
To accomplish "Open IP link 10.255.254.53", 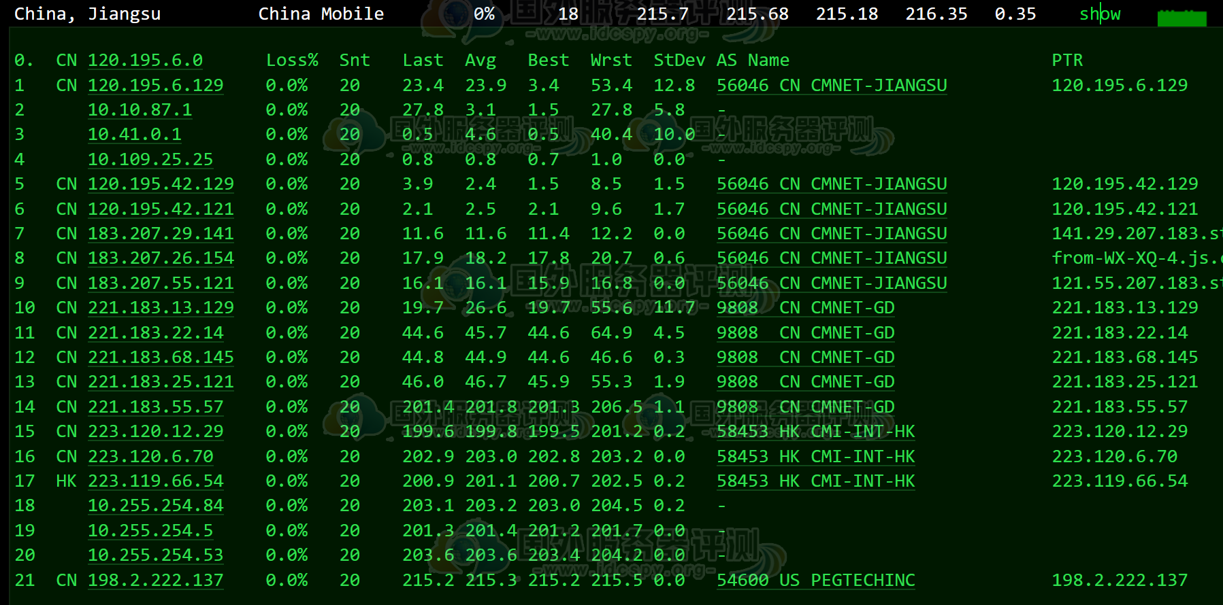I will click(x=156, y=555).
